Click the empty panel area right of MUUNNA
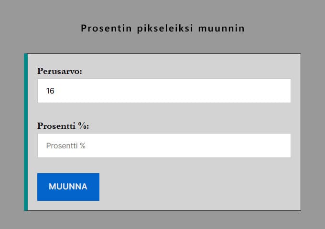This screenshot has width=325, height=229. [x=201, y=187]
